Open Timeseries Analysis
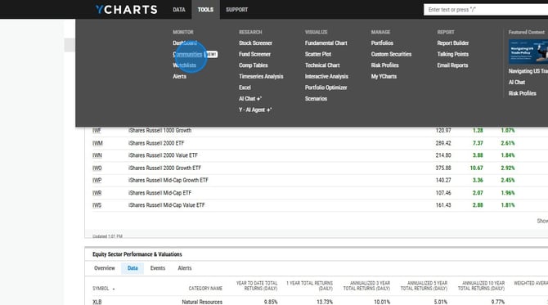548x305 pixels. (x=261, y=77)
